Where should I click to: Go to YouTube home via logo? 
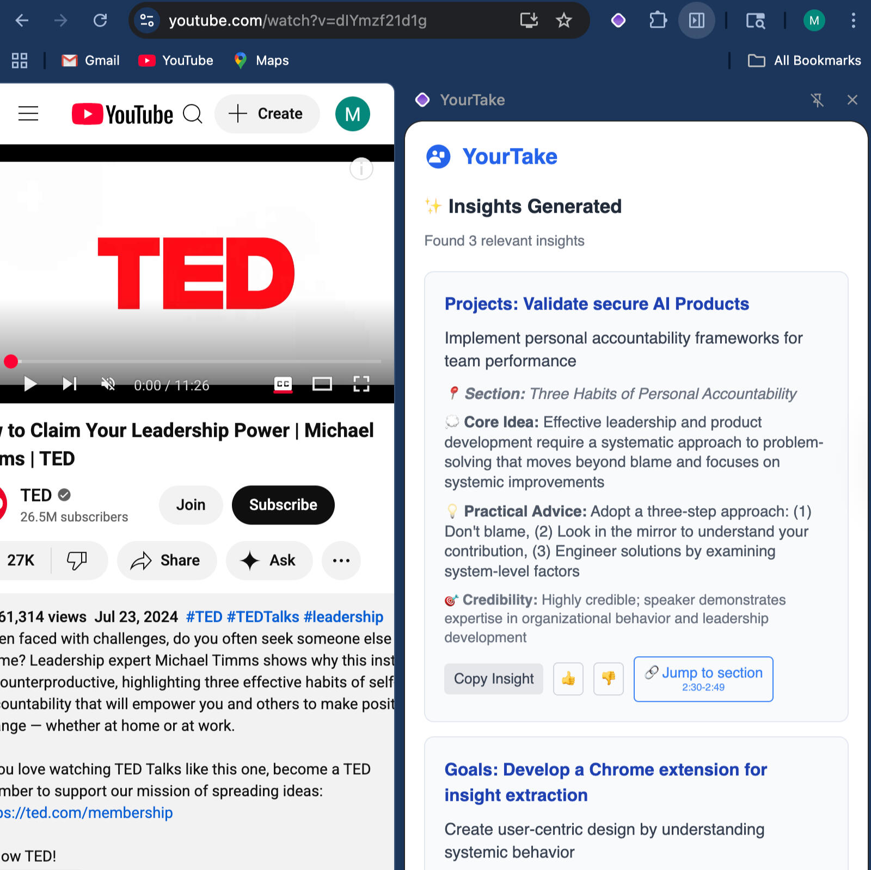(122, 114)
